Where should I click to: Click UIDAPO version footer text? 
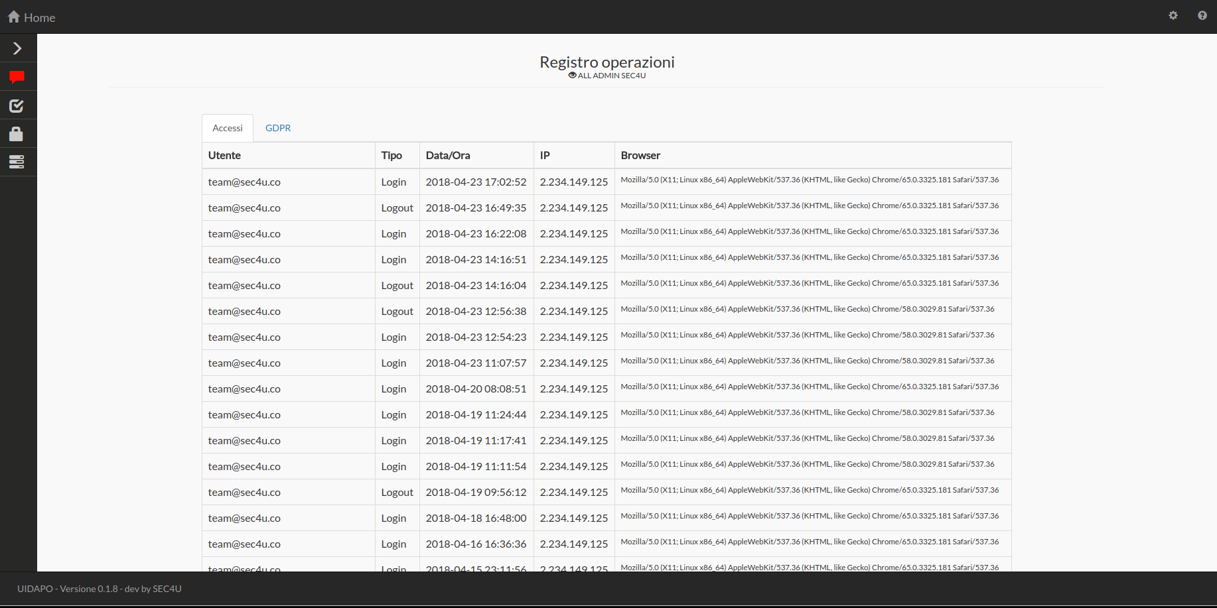[100, 589]
